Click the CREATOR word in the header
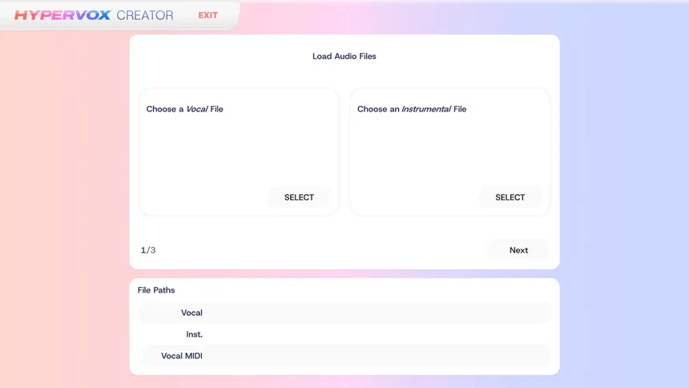 coord(144,15)
